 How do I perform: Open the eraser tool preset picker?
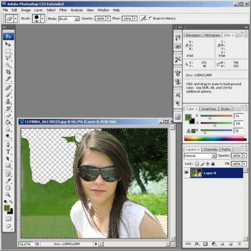pos(15,18)
